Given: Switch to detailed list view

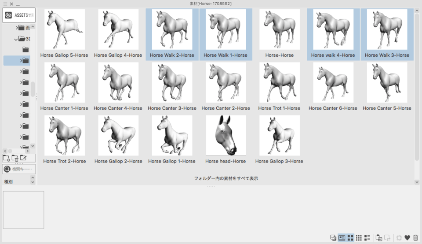Looking at the screenshot, I should pyautogui.click(x=367, y=238).
